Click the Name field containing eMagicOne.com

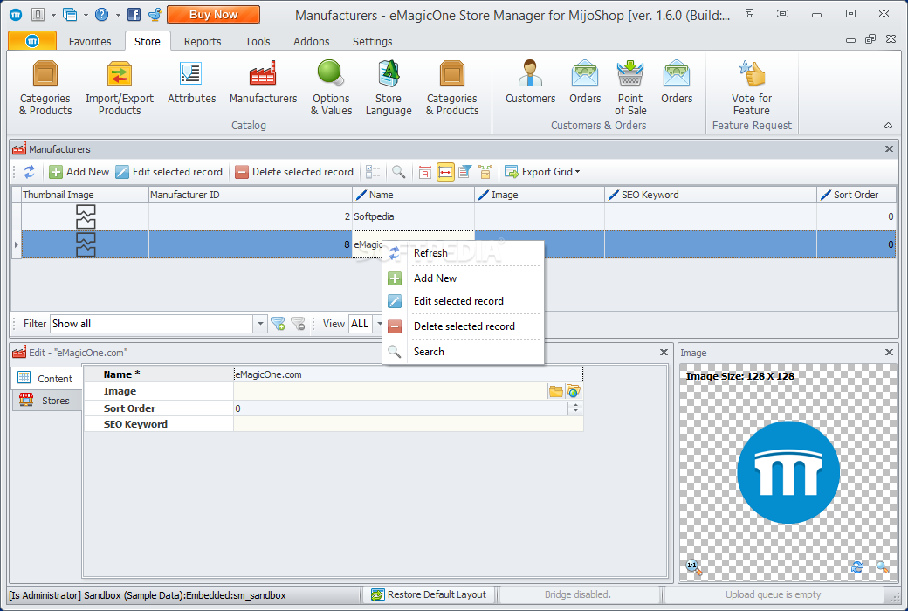409,374
